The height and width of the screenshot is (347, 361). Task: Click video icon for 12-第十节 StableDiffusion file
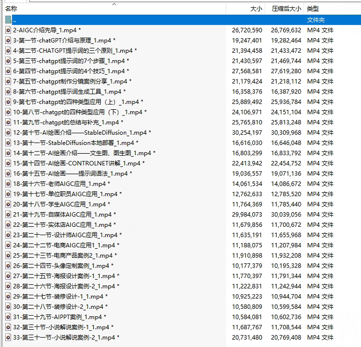(x=8, y=132)
